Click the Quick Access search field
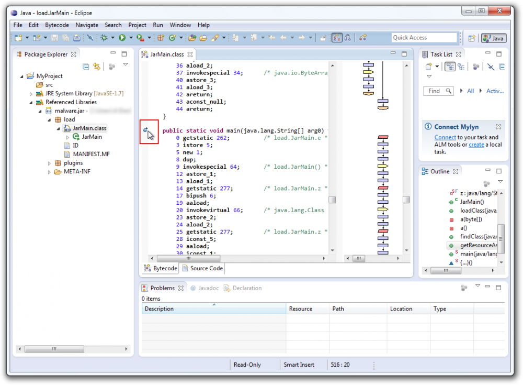The width and height of the screenshot is (523, 385). coord(424,38)
